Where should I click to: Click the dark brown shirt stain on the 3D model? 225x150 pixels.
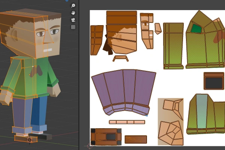pos(36,71)
